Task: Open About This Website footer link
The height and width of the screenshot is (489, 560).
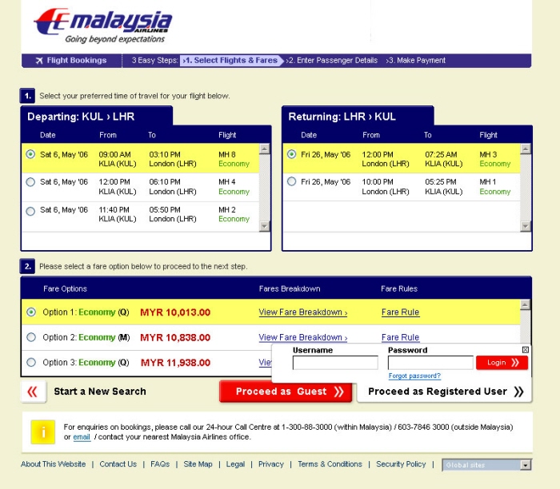Action: point(54,464)
